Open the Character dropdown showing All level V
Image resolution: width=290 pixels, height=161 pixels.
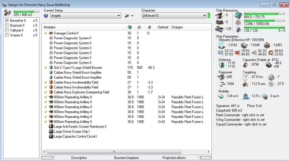pyautogui.click(x=174, y=16)
